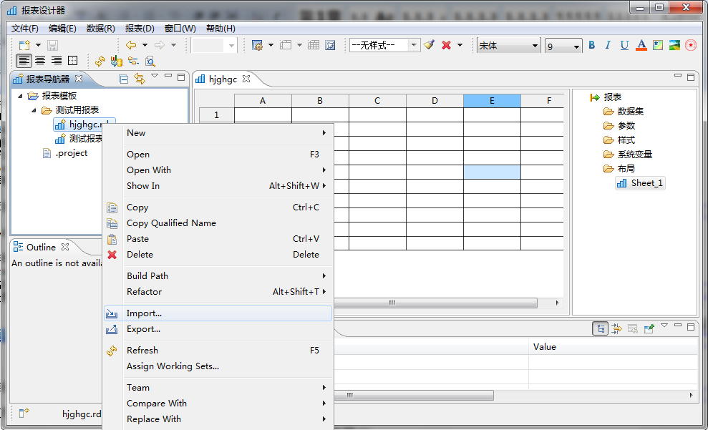Click the red circular stamp icon
The width and height of the screenshot is (708, 430).
[691, 45]
